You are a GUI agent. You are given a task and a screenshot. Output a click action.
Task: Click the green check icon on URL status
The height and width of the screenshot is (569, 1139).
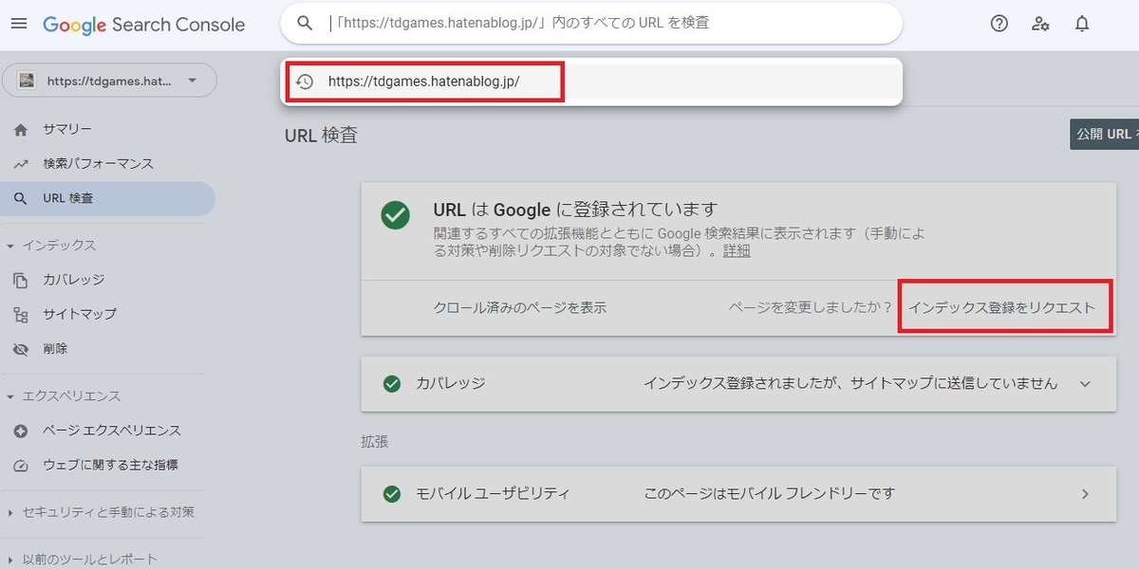396,214
